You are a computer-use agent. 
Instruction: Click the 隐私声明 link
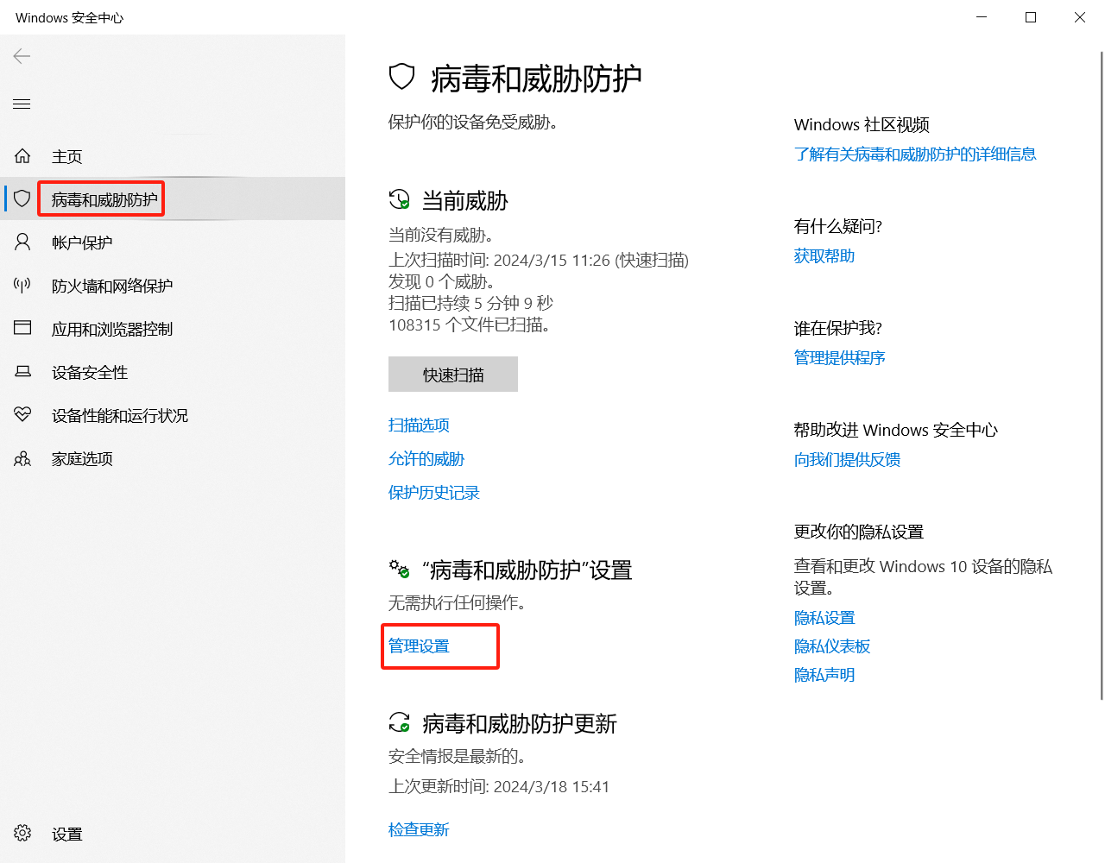pos(824,675)
